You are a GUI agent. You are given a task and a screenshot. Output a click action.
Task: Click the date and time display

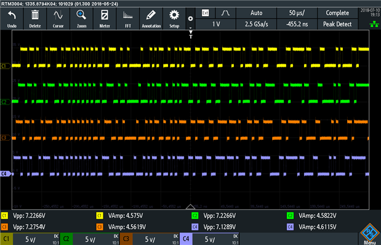click(x=370, y=12)
